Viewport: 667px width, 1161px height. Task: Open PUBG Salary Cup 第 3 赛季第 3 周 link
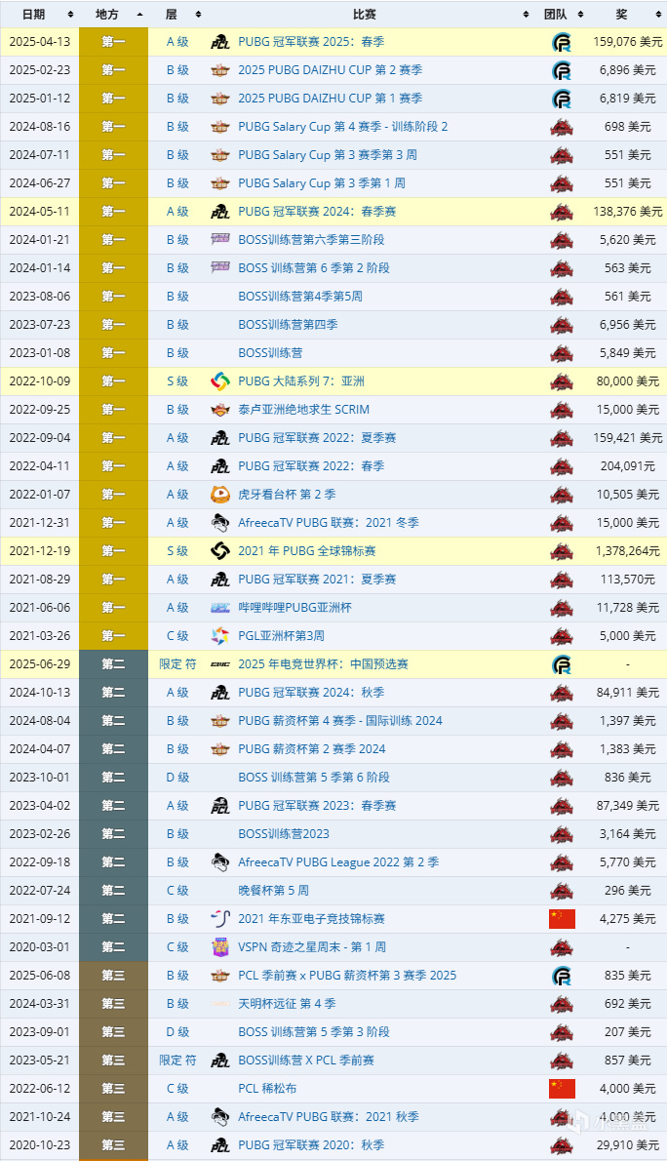click(x=328, y=155)
